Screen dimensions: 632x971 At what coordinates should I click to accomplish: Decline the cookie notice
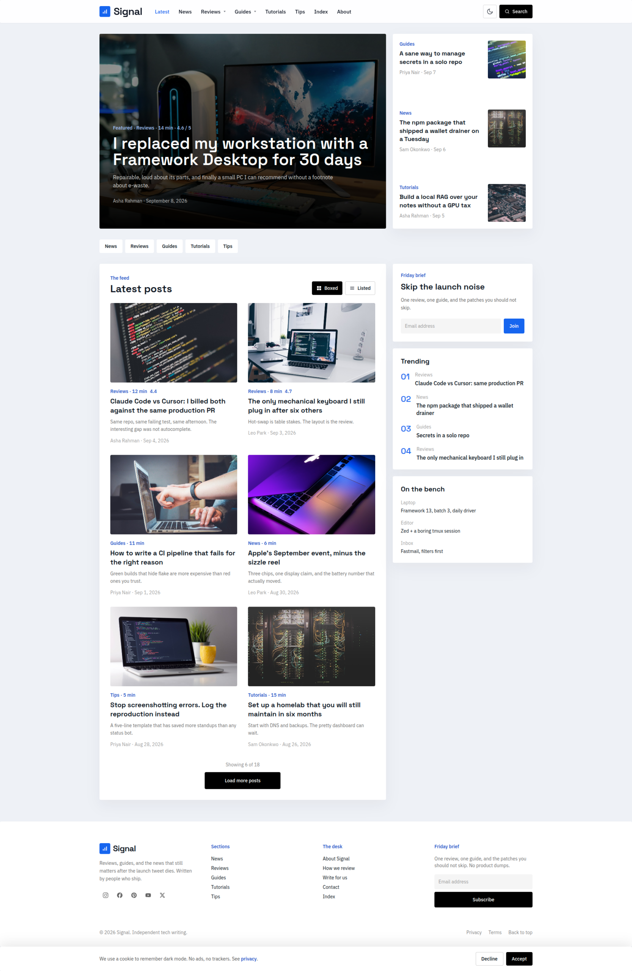489,959
